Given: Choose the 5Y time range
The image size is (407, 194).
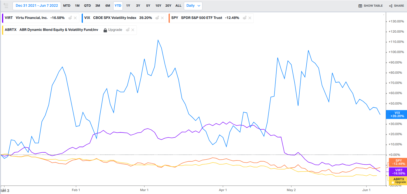Looking at the screenshot, I should click(x=148, y=6).
